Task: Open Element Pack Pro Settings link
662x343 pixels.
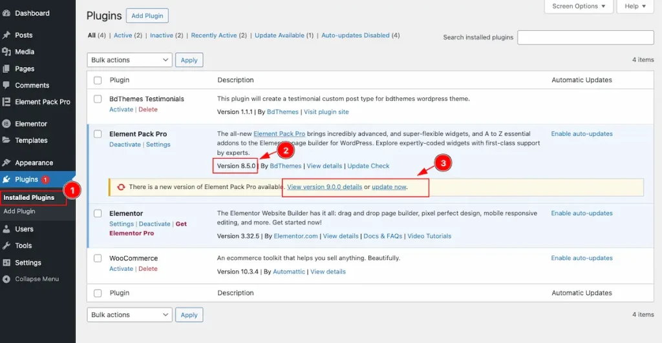Action: (x=158, y=144)
